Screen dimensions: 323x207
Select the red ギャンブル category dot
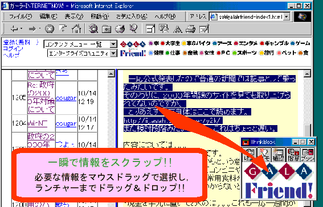click(262, 43)
